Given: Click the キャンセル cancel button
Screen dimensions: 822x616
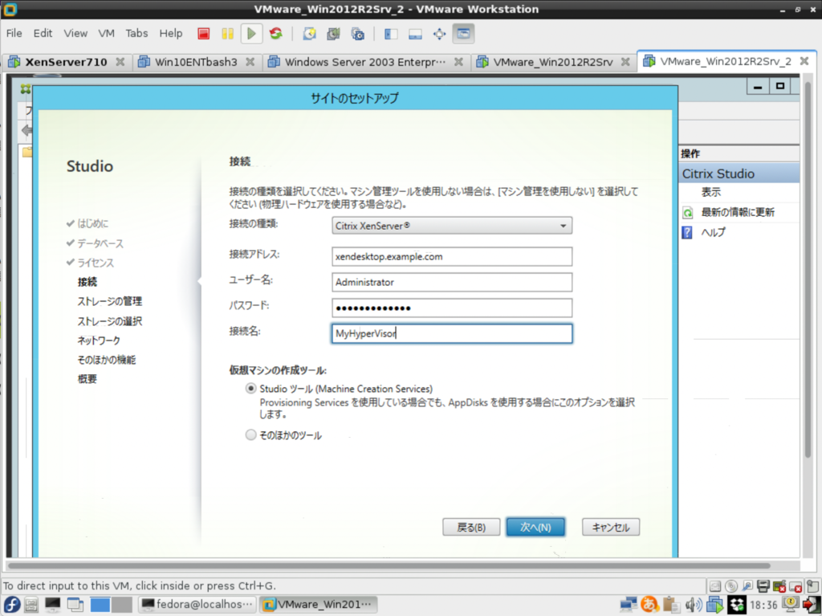Looking at the screenshot, I should [611, 528].
